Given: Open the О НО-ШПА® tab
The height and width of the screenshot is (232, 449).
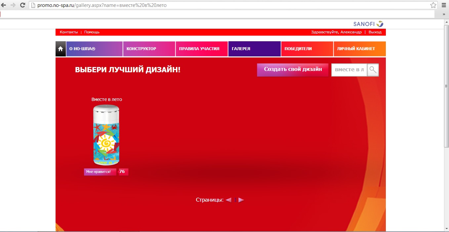Looking at the screenshot, I should (95, 49).
